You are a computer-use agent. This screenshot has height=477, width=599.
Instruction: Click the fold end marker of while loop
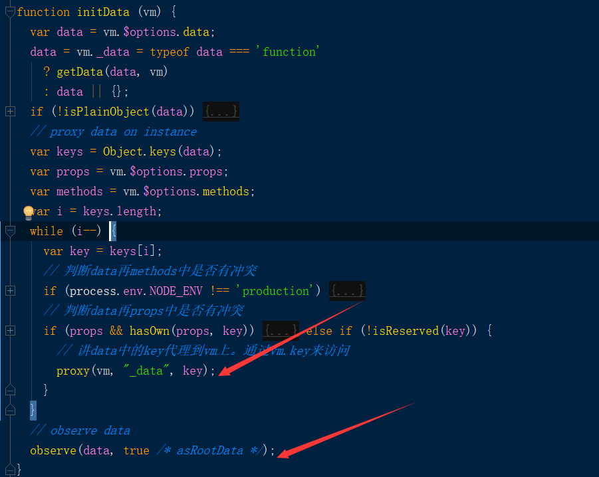tap(11, 410)
